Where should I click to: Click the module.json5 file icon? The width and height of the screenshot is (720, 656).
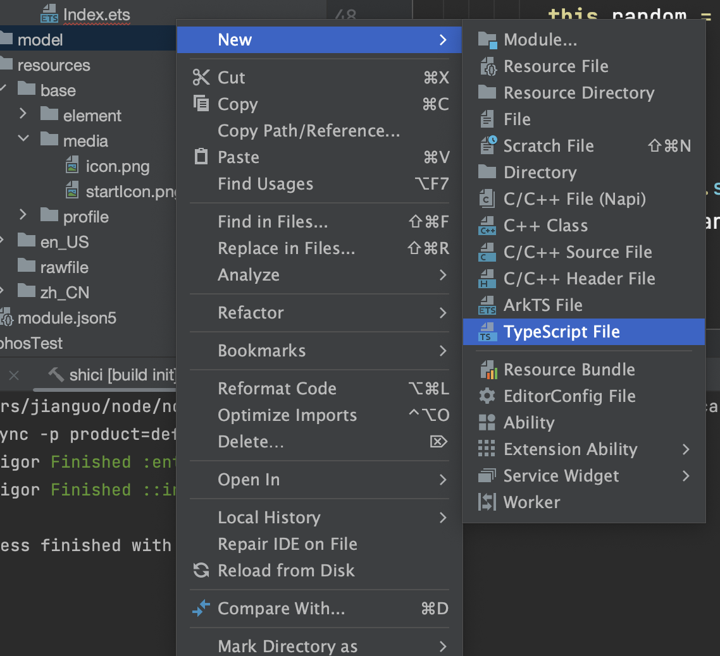(7, 317)
